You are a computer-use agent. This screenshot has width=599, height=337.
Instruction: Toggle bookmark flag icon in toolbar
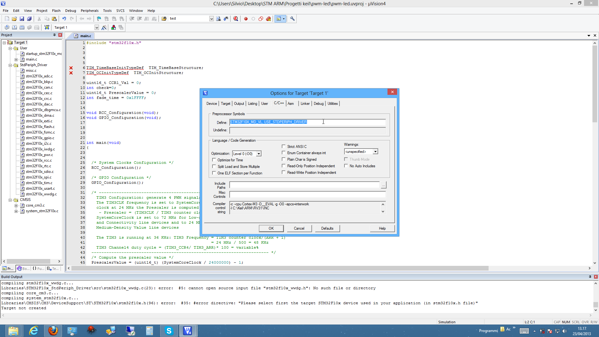pyautogui.click(x=99, y=19)
